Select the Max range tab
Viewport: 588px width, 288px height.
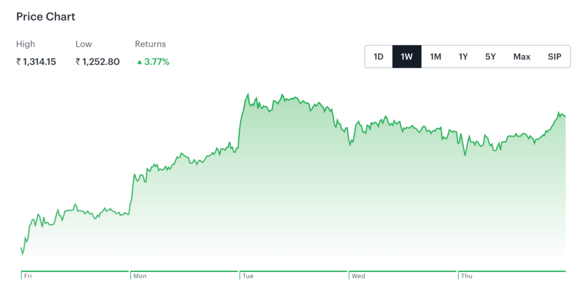(521, 57)
